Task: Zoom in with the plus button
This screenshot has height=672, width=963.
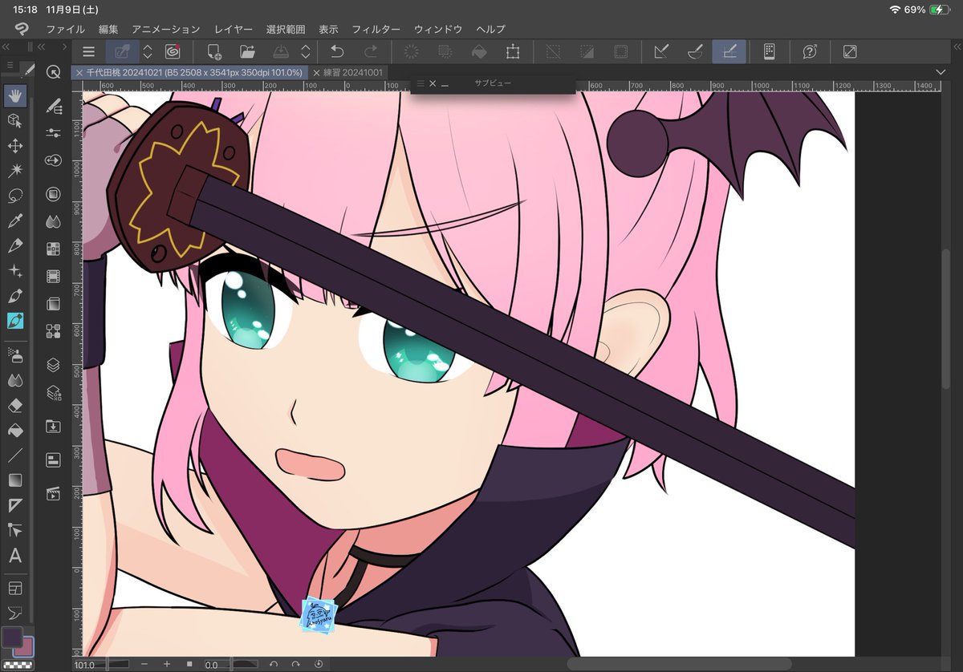Action: [x=167, y=664]
